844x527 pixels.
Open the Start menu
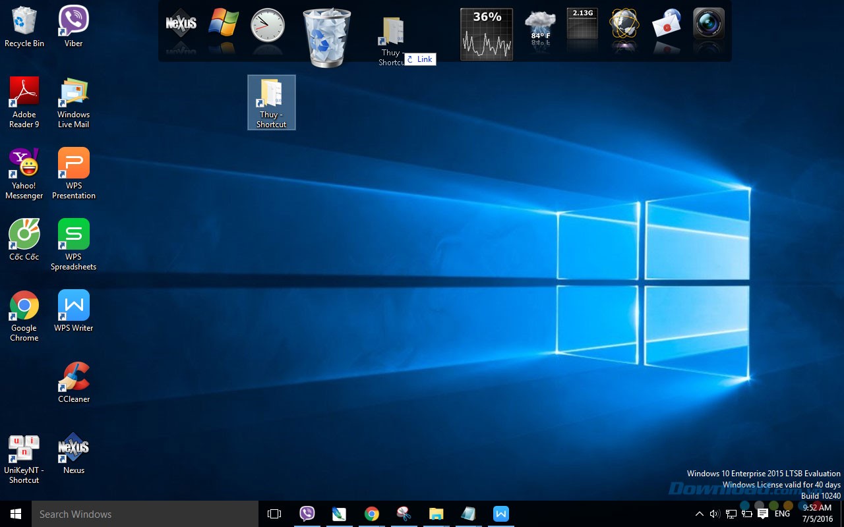14,514
